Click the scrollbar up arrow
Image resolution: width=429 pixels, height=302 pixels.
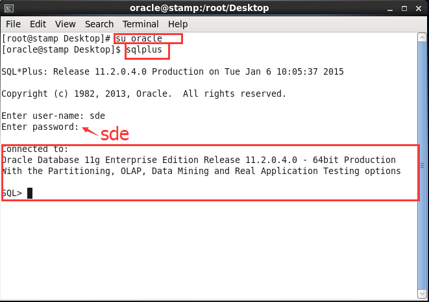[x=422, y=38]
